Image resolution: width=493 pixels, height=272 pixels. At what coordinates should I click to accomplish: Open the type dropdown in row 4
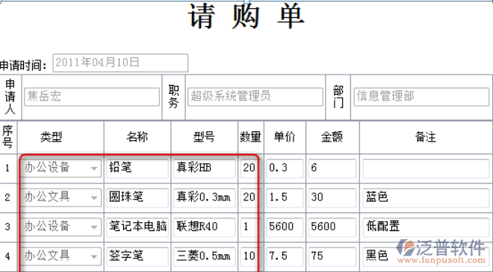click(x=61, y=256)
